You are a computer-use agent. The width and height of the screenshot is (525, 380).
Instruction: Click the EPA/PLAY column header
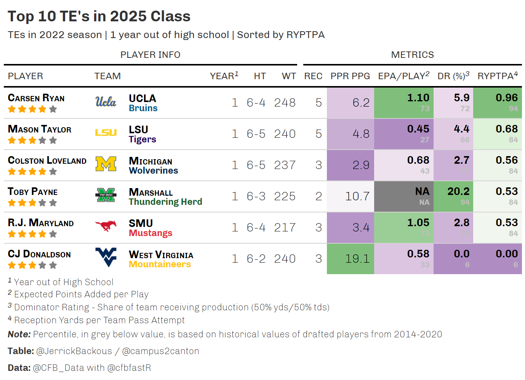pyautogui.click(x=403, y=76)
